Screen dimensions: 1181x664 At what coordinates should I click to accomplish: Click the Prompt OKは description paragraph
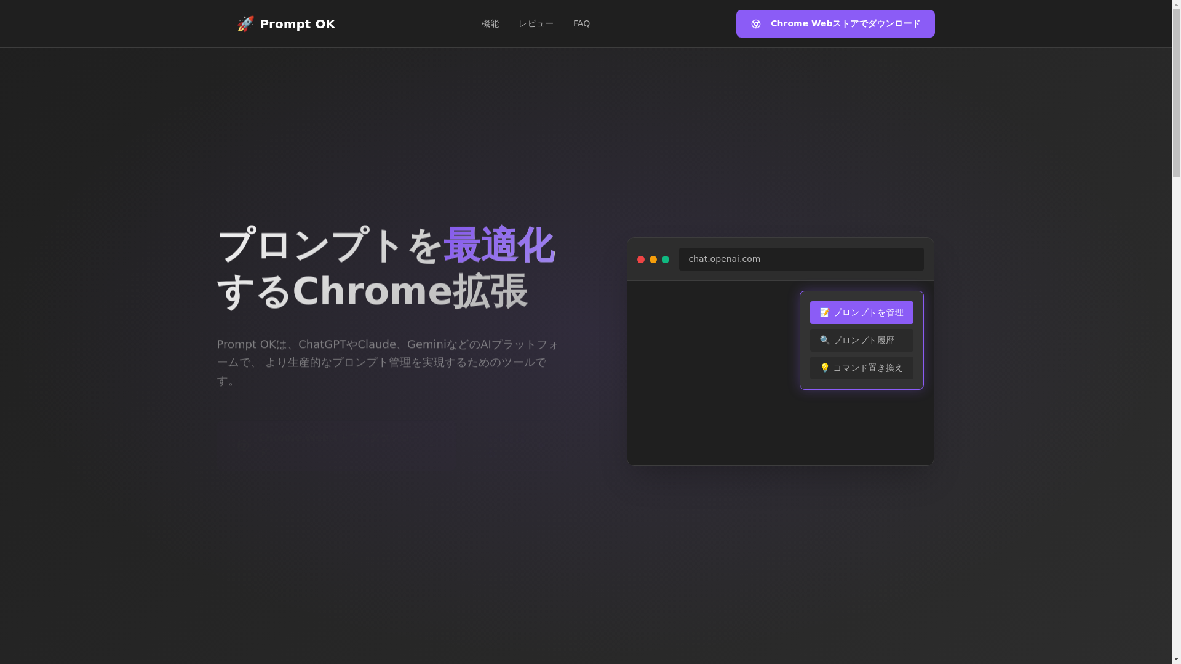388,362
